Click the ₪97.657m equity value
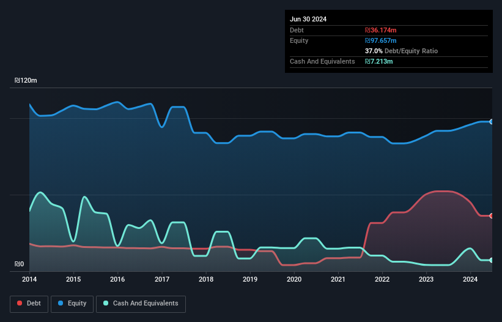Screen dimensions: 502x322 coord(381,40)
